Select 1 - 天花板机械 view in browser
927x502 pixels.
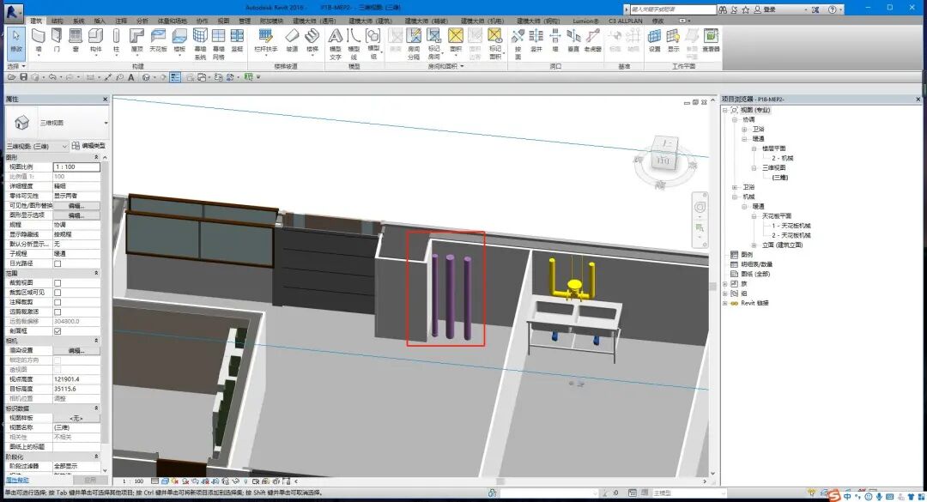(791, 226)
